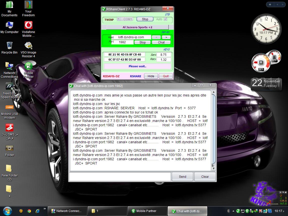Click the chat vertical scrollbar thumb

click(213, 129)
